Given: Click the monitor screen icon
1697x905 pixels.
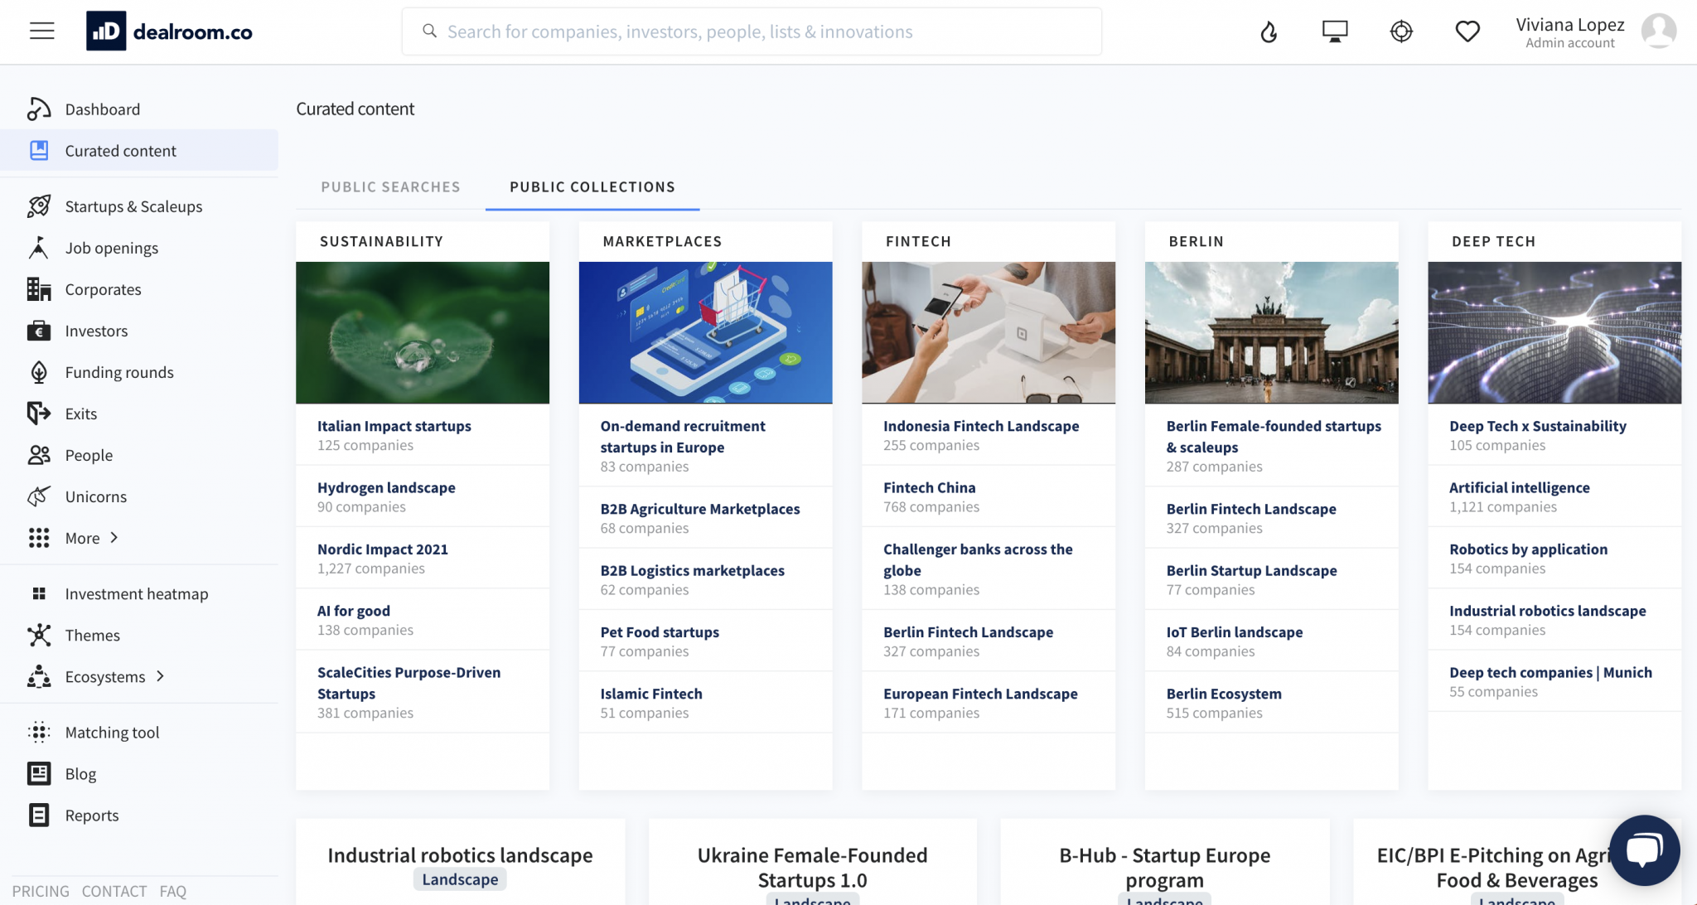Looking at the screenshot, I should coord(1335,31).
